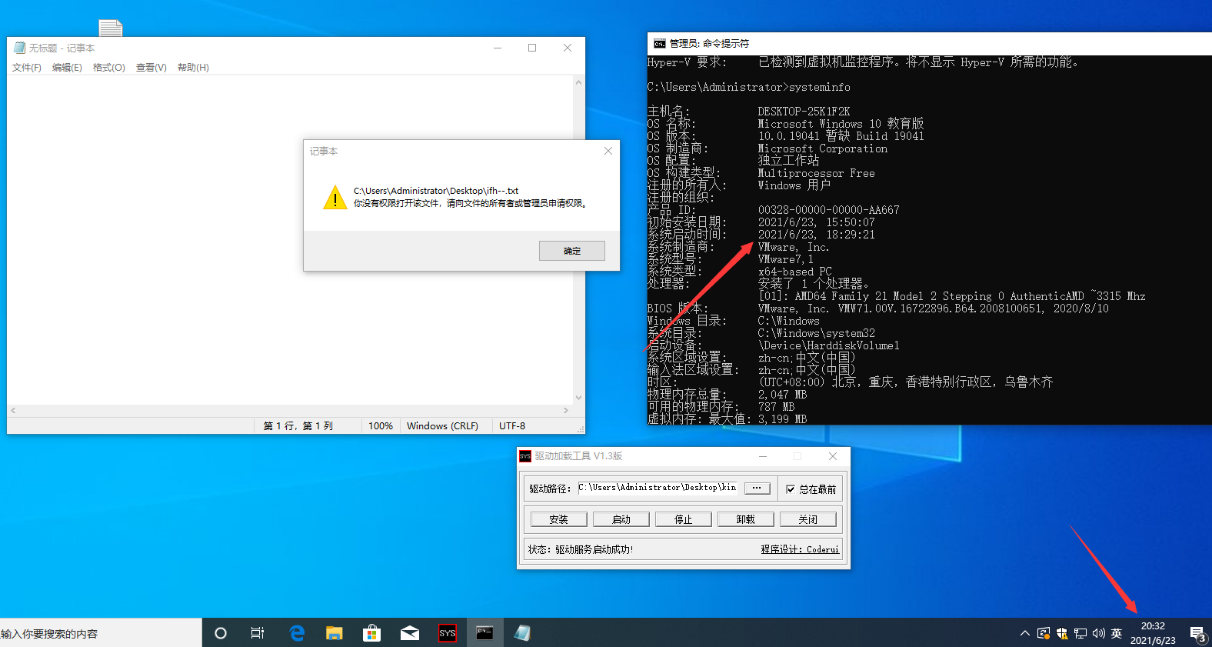Open network status tray icon
The width and height of the screenshot is (1212, 647).
[x=1080, y=633]
